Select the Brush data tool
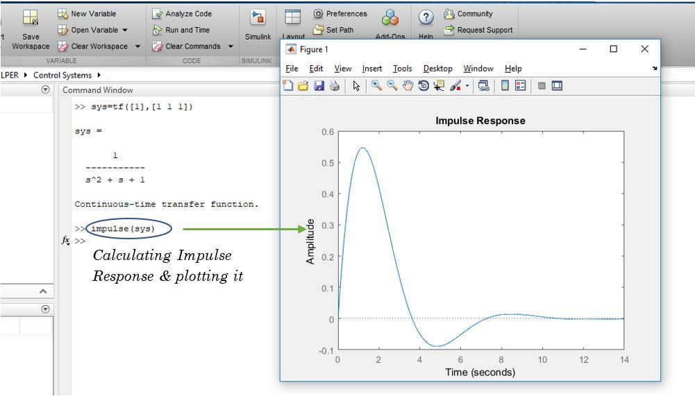 tap(455, 85)
